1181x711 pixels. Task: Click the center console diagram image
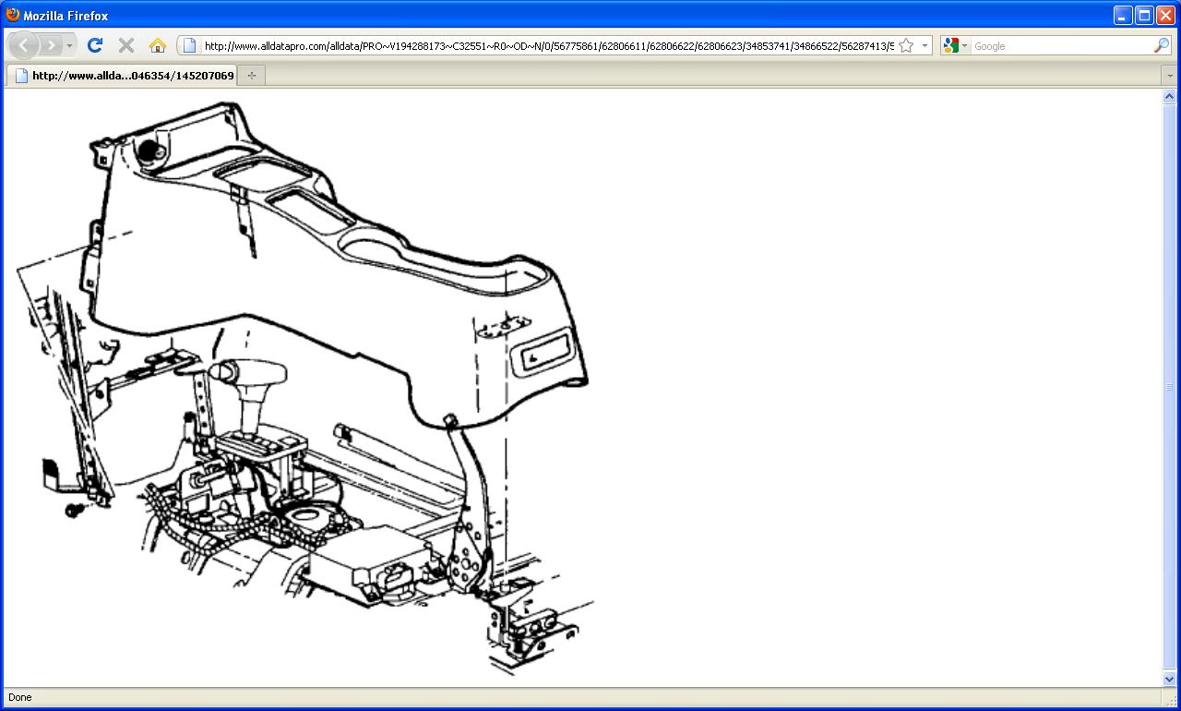(x=304, y=388)
